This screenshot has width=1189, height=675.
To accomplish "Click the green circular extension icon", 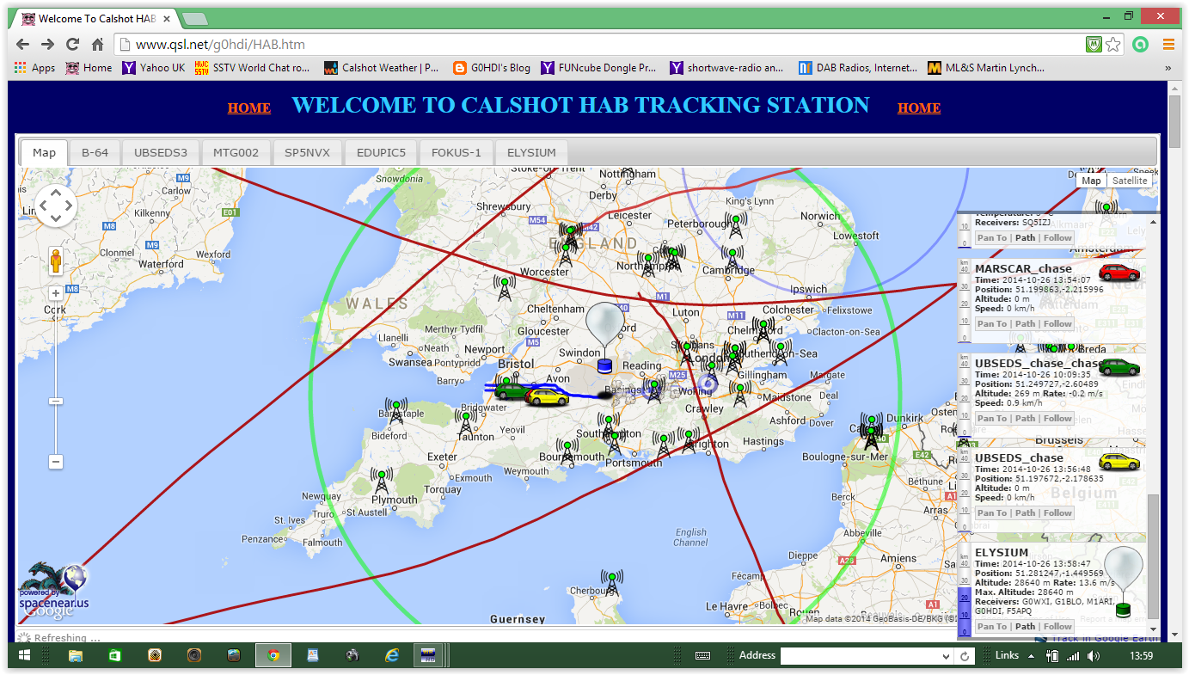I will point(1140,45).
